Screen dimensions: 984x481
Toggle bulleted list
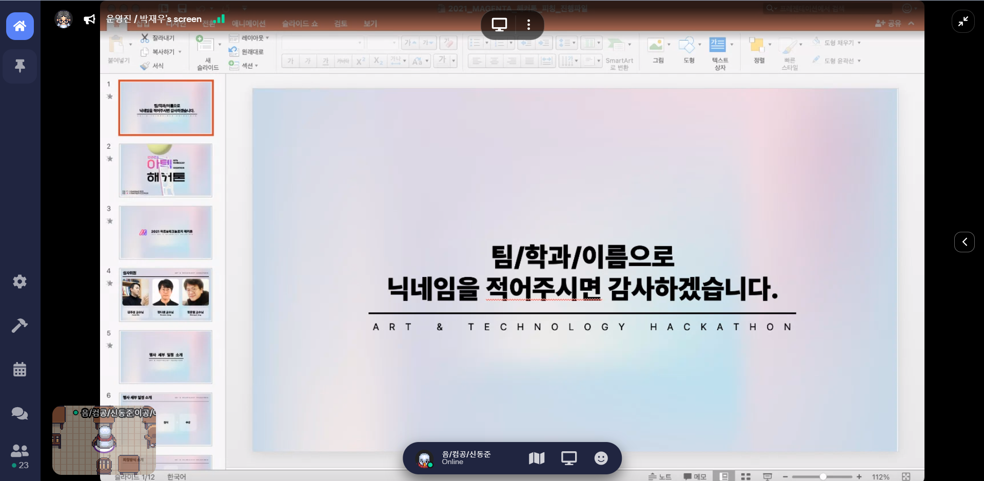click(x=475, y=43)
